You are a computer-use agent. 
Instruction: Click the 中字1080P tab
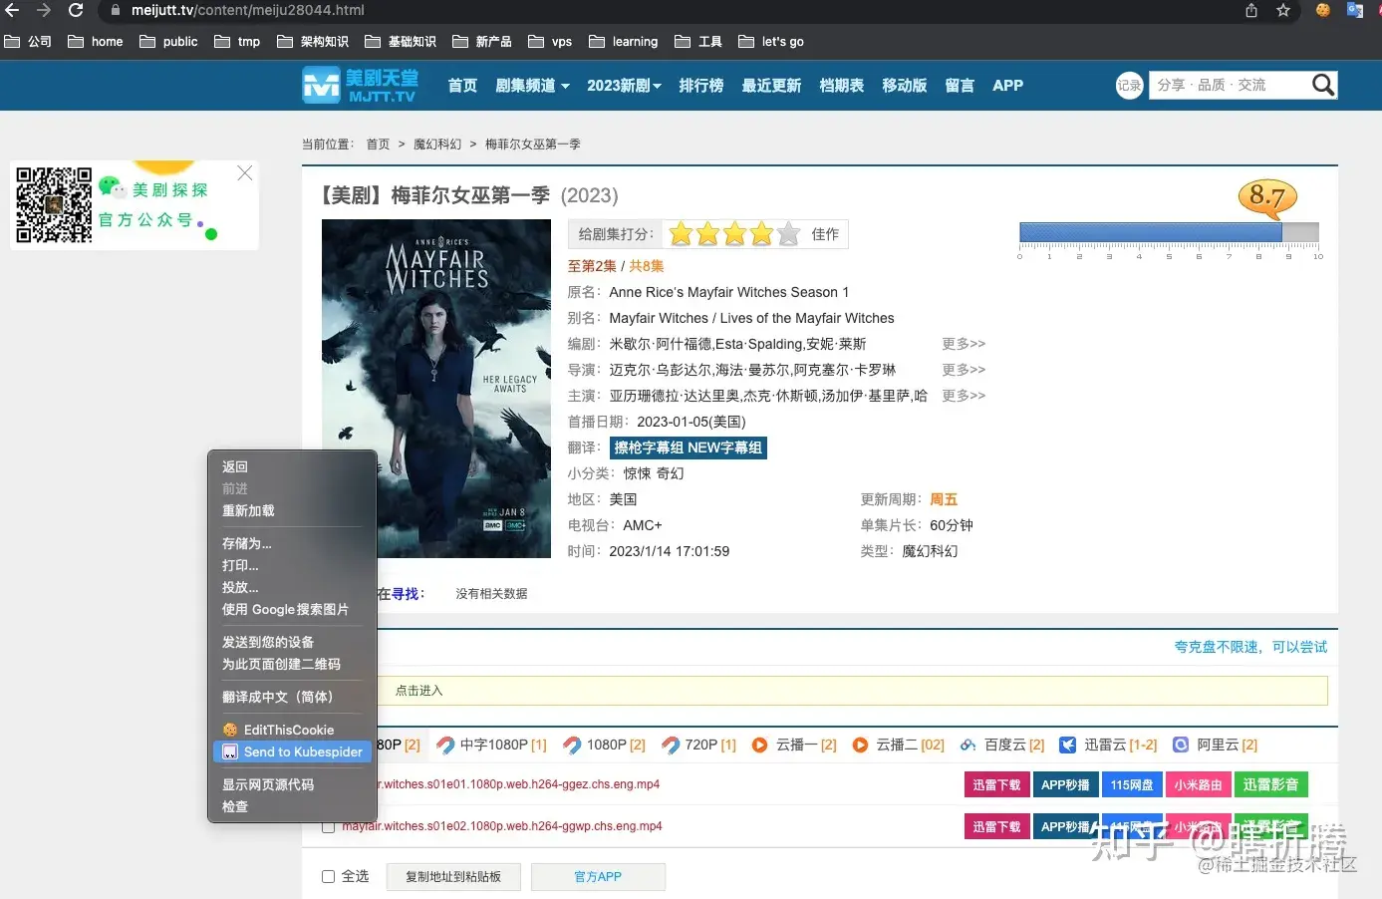click(x=492, y=745)
